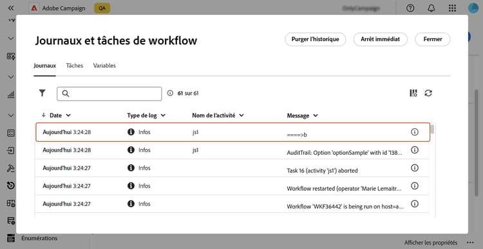Click the Infos icon in first log row

(x=131, y=132)
